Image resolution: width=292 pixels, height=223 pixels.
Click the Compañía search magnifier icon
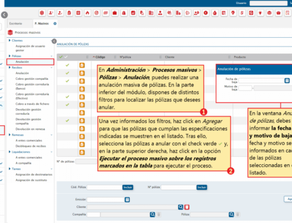(152, 214)
